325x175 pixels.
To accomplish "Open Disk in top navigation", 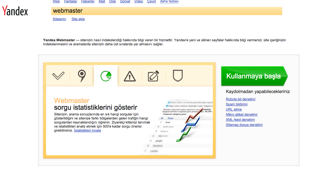I will pyautogui.click(x=113, y=2).
